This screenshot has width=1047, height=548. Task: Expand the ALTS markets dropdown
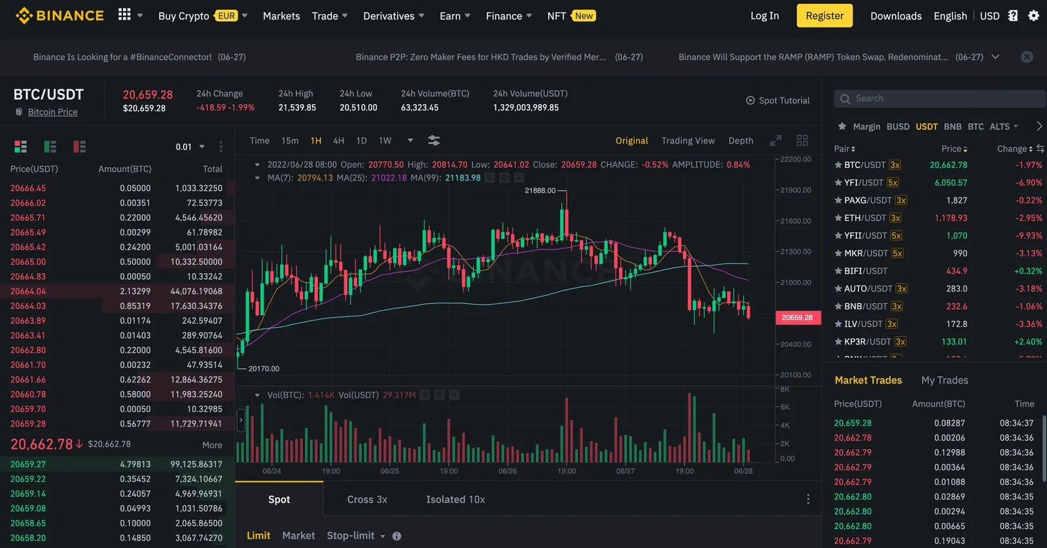1004,126
